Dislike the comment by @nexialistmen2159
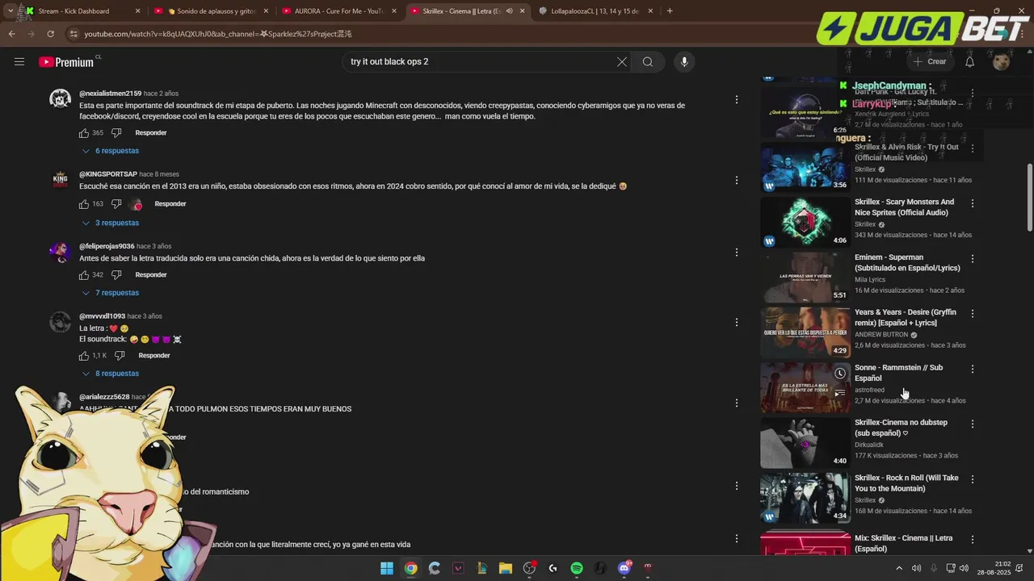The image size is (1034, 581). point(116,132)
